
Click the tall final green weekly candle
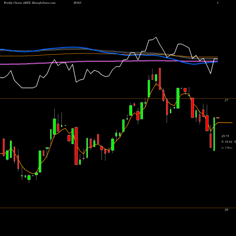point(214,134)
